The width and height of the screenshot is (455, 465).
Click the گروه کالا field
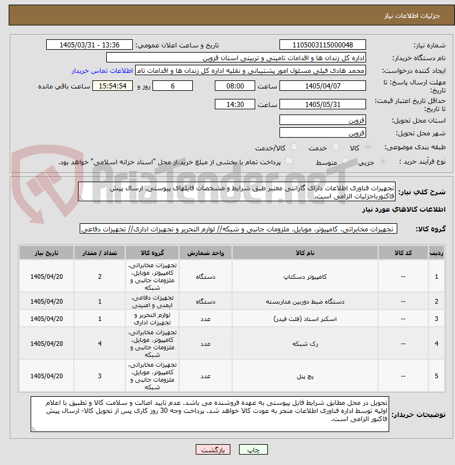tap(238, 229)
